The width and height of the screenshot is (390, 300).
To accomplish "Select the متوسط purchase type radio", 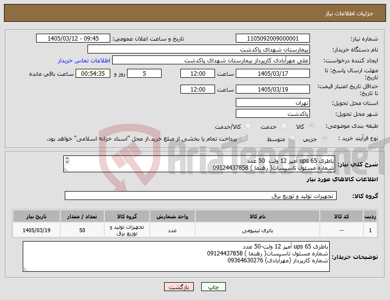I will tap(292, 138).
